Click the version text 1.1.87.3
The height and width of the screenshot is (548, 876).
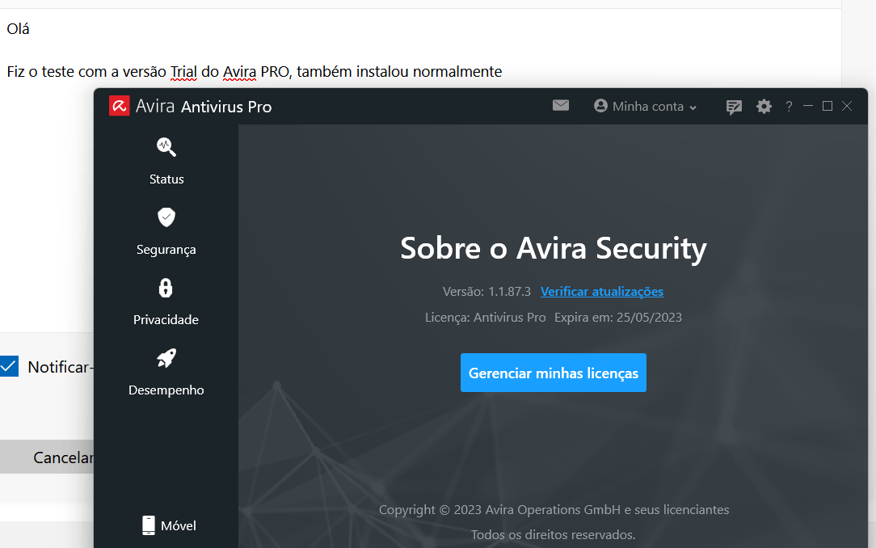click(x=509, y=292)
